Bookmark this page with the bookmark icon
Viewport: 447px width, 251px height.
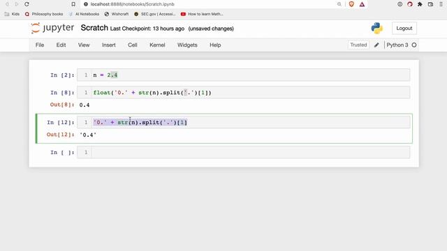pos(73,4)
